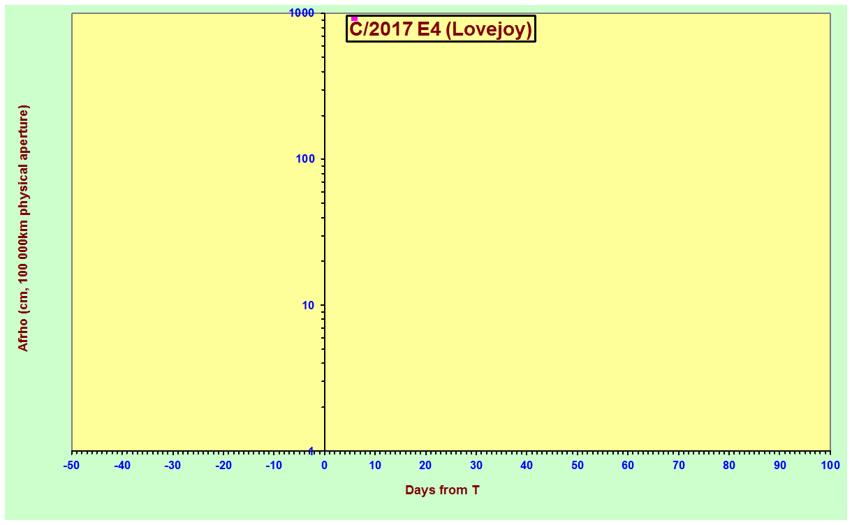Image resolution: width=852 pixels, height=525 pixels.
Task: Click the x-axis label -30
Action: click(x=173, y=465)
